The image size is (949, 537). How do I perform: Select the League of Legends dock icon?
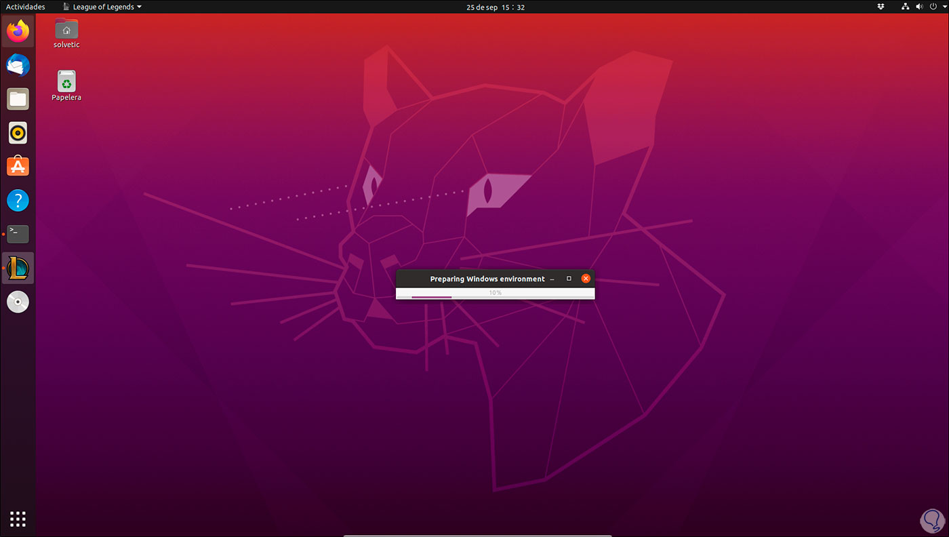click(18, 268)
